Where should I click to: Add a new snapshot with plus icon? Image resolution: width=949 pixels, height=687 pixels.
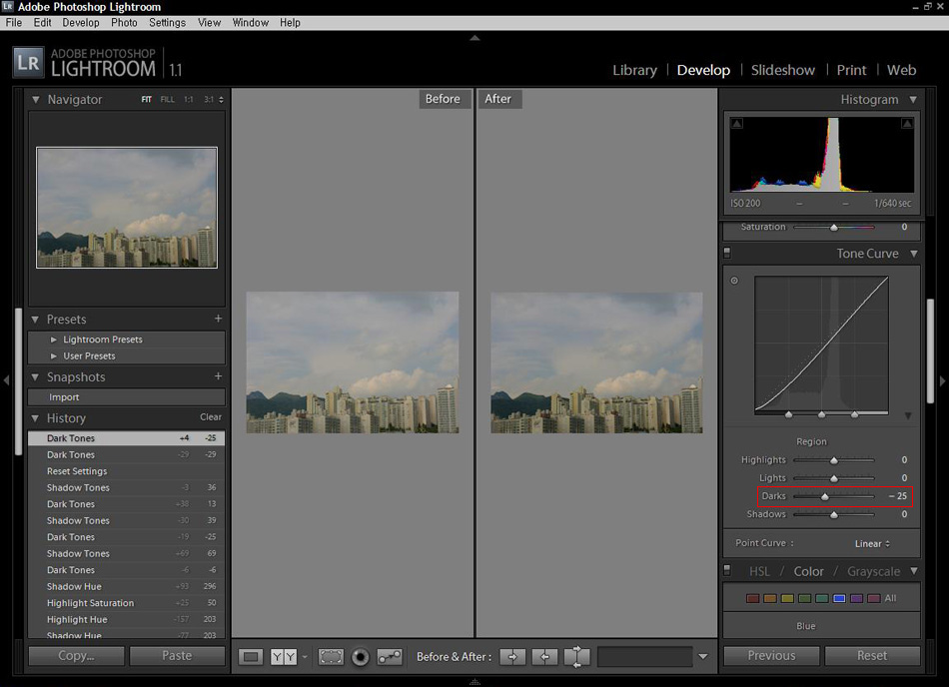[218, 376]
